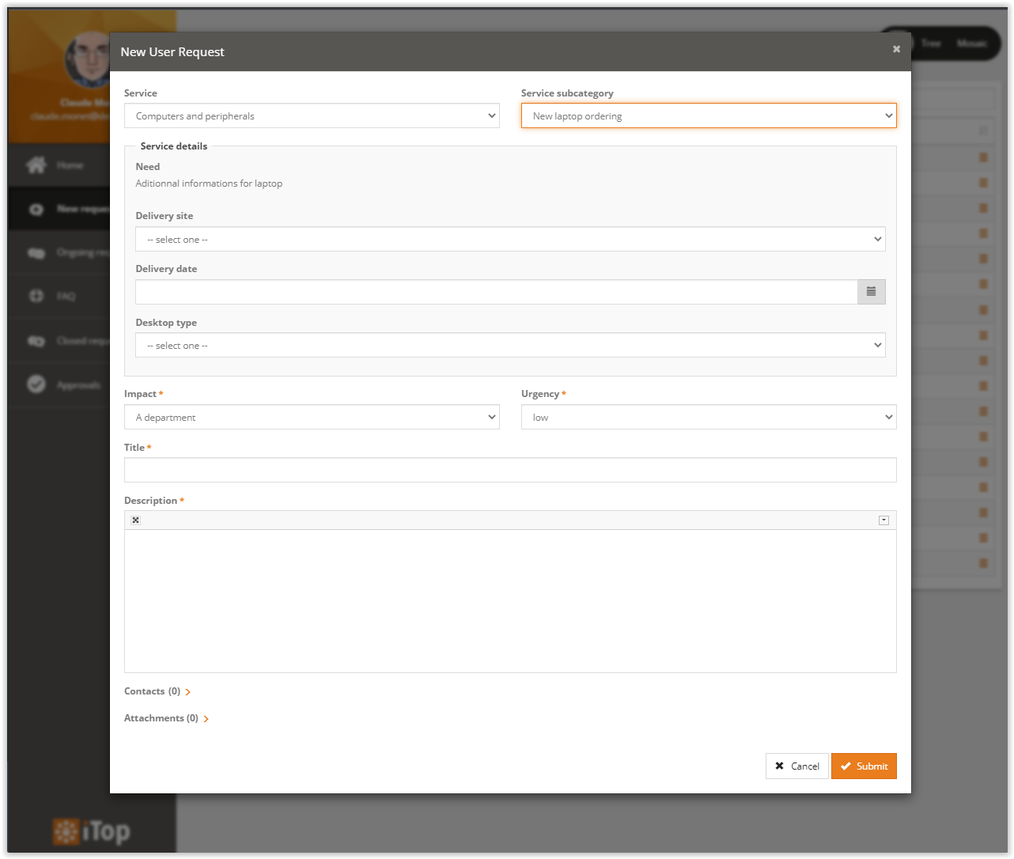Open the Urgency dropdown
Image resolution: width=1014 pixels, height=859 pixels.
click(x=708, y=417)
